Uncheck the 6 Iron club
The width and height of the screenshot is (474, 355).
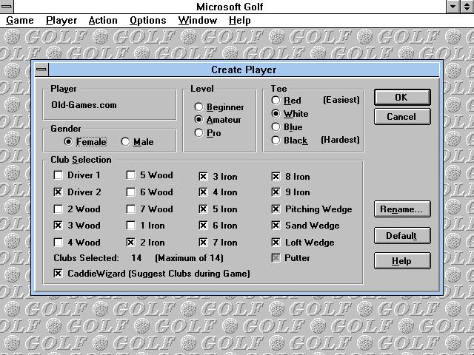[x=218, y=225]
